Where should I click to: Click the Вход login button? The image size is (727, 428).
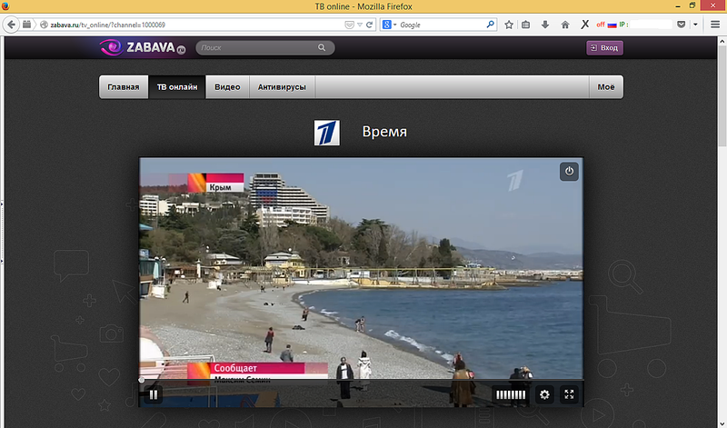tap(604, 48)
